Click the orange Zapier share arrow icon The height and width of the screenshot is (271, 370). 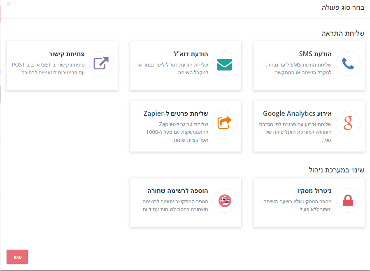point(224,123)
